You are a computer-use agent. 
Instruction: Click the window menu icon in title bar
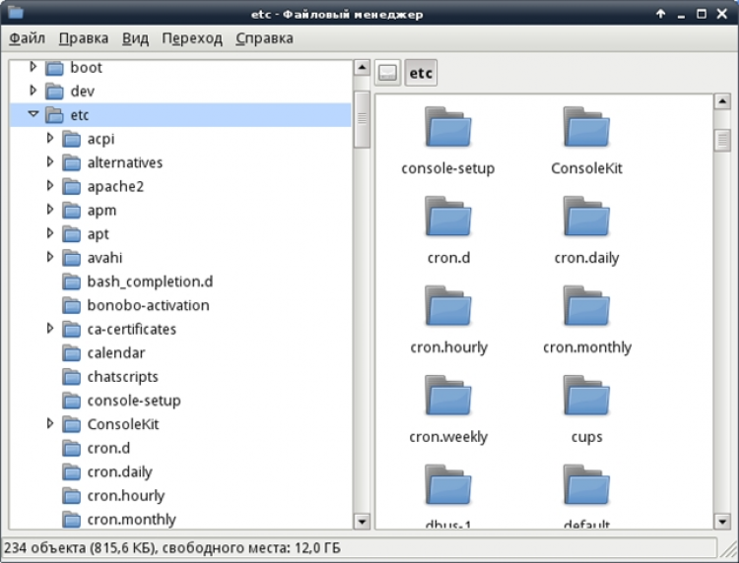point(16,12)
